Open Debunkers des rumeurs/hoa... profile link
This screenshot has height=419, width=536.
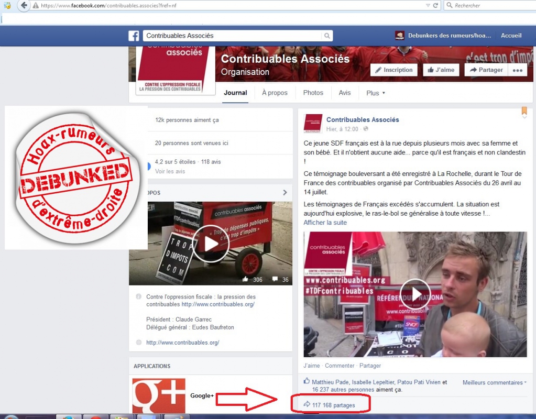click(x=449, y=36)
